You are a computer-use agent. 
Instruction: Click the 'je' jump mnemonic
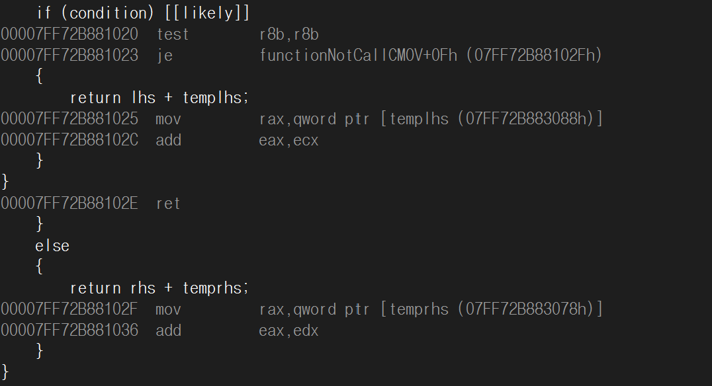pyautogui.click(x=165, y=56)
